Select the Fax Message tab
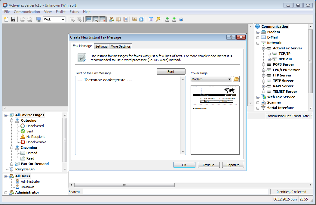 [82, 46]
